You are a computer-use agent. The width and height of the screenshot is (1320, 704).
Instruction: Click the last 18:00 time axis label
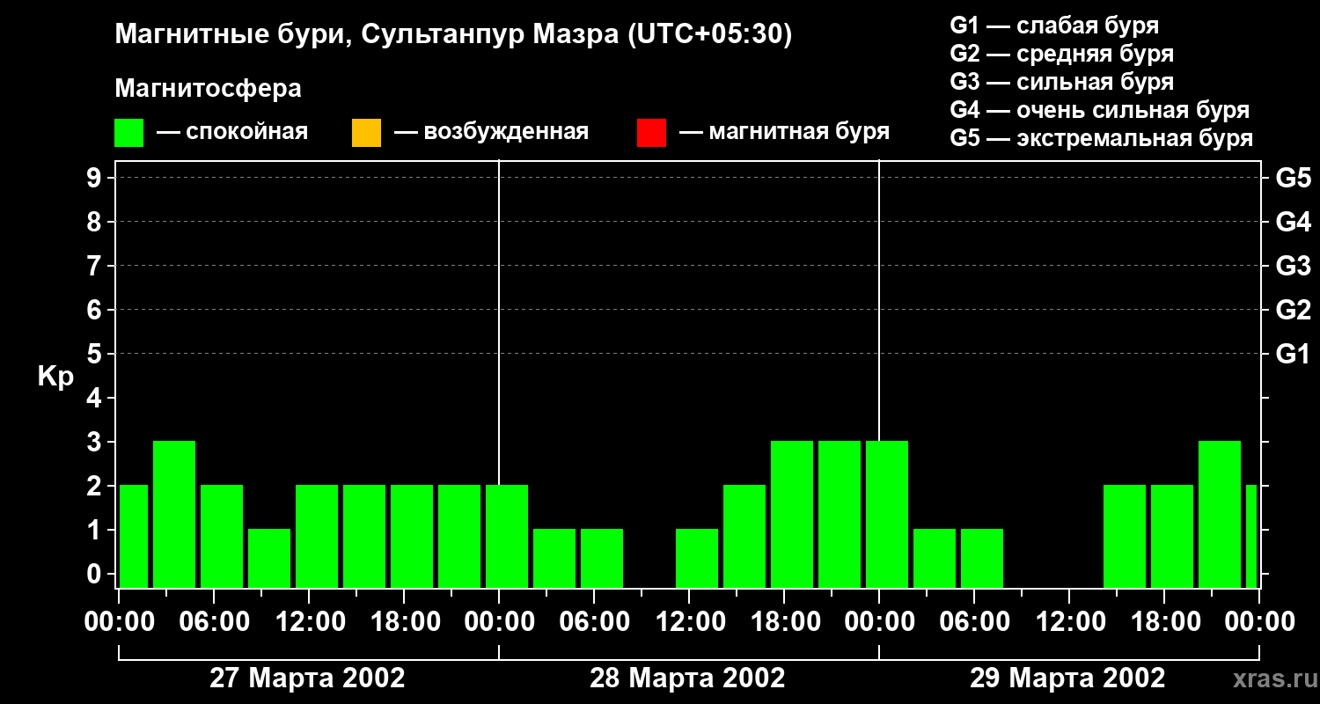[1163, 622]
